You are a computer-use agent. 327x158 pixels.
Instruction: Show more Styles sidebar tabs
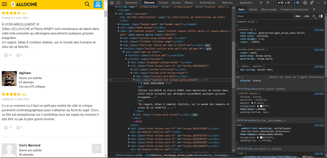pos(314,9)
